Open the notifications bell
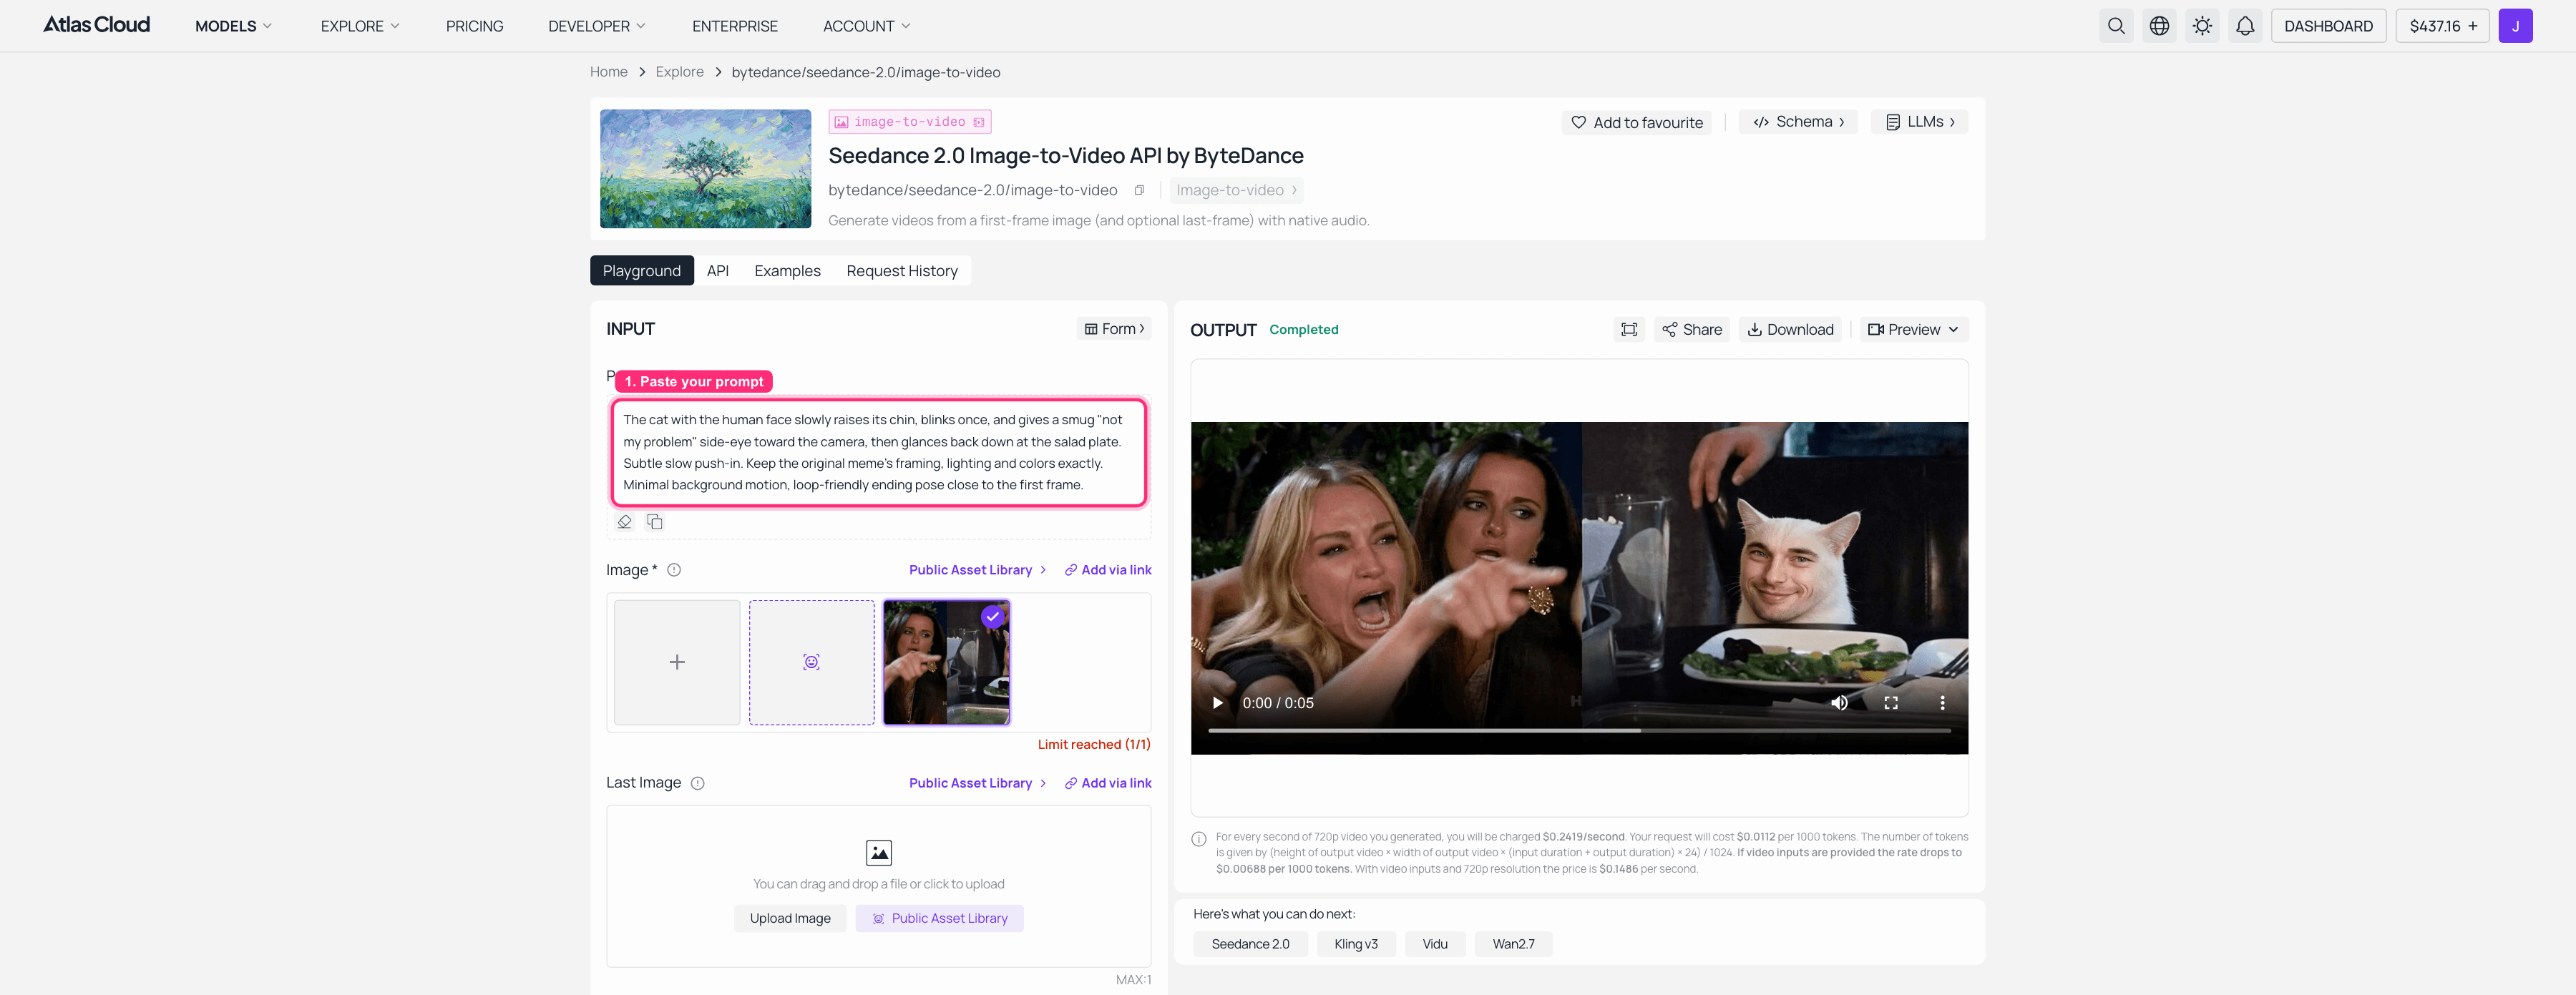The height and width of the screenshot is (995, 2576). click(x=2245, y=26)
